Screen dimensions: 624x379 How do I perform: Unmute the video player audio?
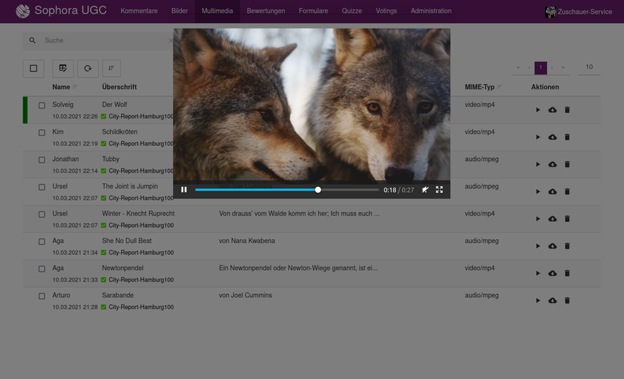pyautogui.click(x=425, y=189)
